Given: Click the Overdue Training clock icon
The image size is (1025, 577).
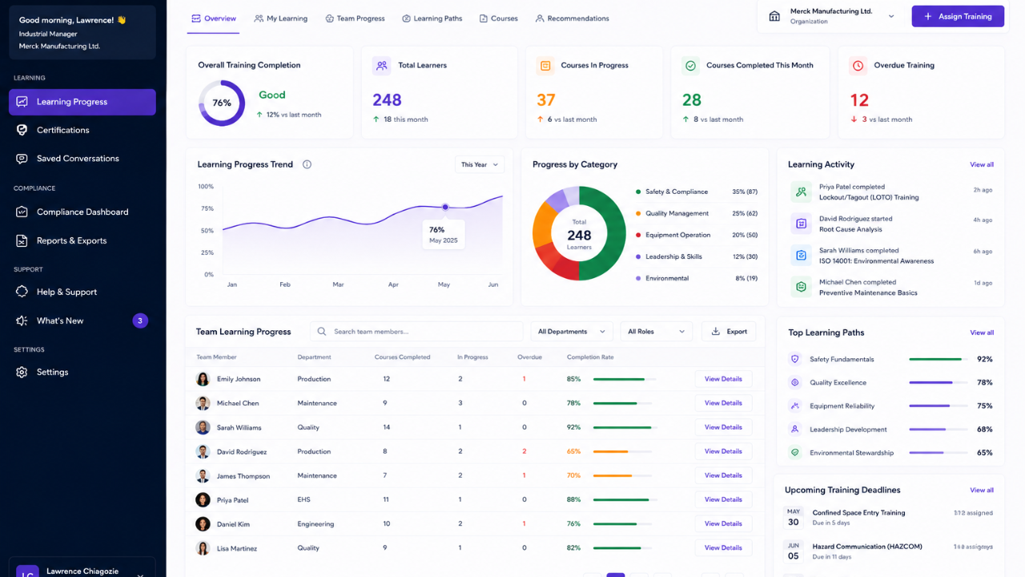Looking at the screenshot, I should pos(858,66).
